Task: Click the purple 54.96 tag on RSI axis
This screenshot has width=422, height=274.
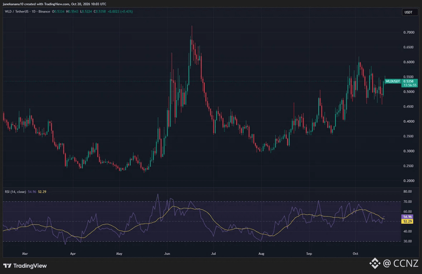Action: pyautogui.click(x=407, y=217)
